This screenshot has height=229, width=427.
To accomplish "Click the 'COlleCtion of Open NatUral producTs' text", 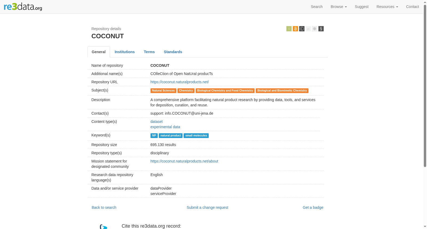I will (181, 74).
